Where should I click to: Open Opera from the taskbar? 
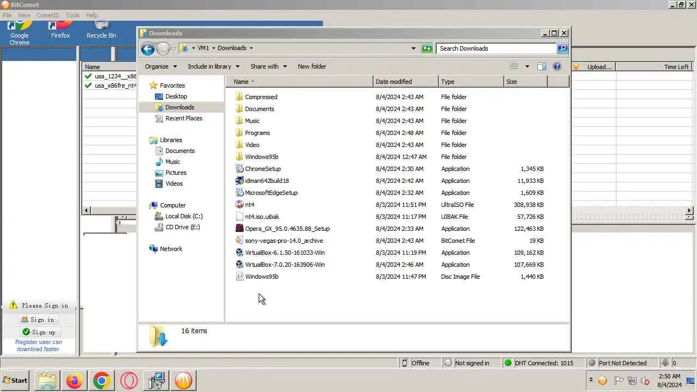coord(129,381)
